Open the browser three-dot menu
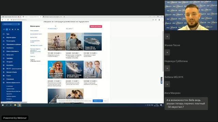Viewport: 218px width, 122px height. click(x=162, y=20)
